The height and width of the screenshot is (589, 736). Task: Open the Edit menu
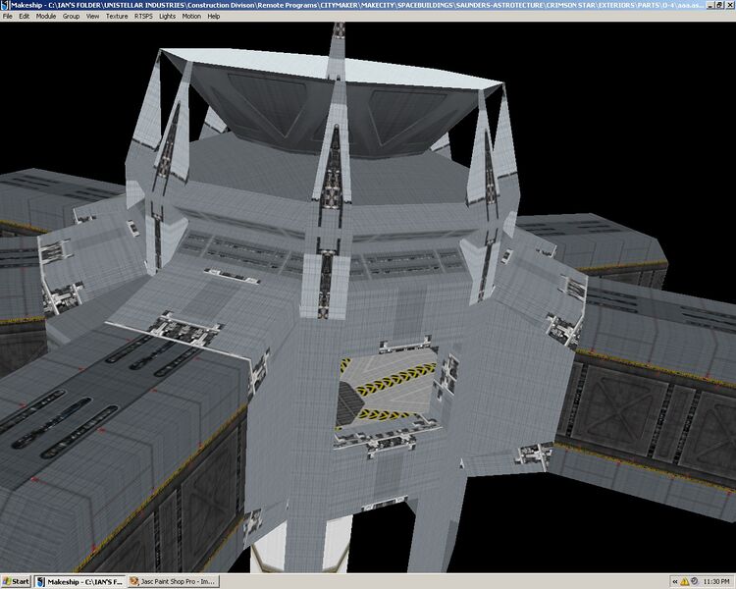tap(24, 16)
